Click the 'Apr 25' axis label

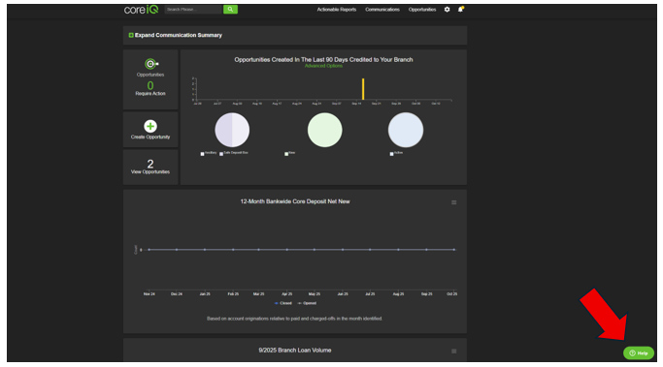[x=287, y=294]
